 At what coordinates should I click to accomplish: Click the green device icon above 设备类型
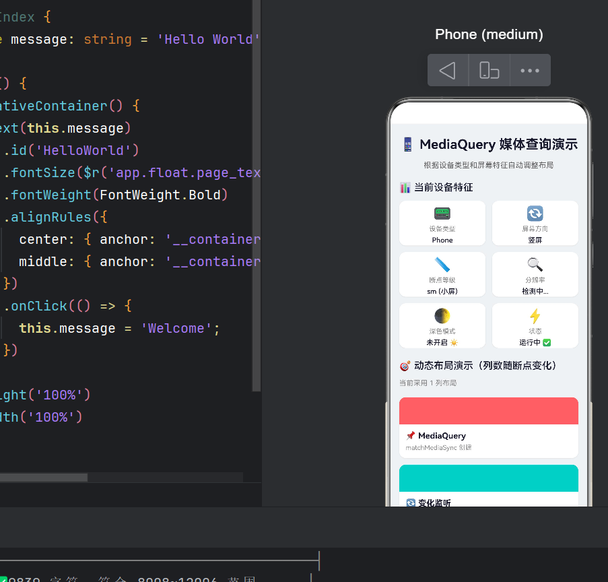(x=442, y=214)
